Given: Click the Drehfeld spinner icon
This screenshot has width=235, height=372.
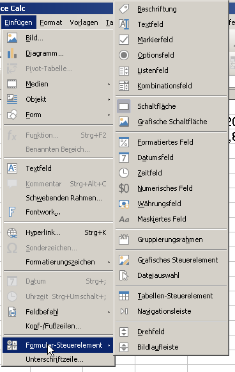Looking at the screenshot, I should pos(124,332).
